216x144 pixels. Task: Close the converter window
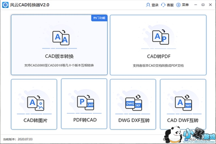click(210, 5)
